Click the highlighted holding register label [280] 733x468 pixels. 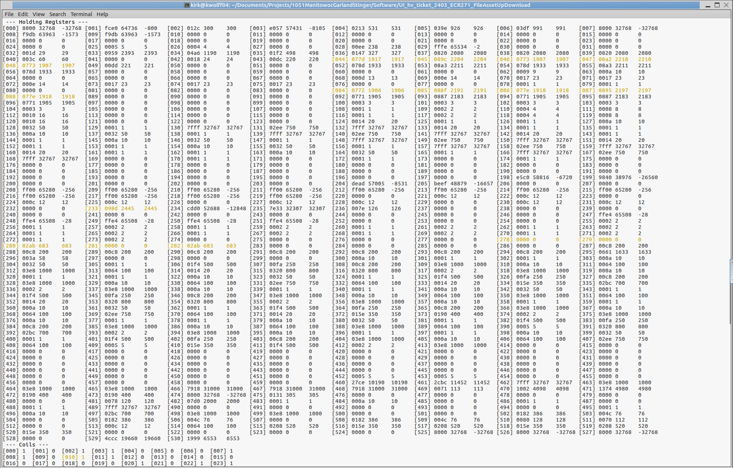(11, 246)
